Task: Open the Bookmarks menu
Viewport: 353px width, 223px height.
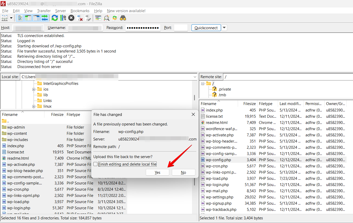Action: (x=80, y=11)
